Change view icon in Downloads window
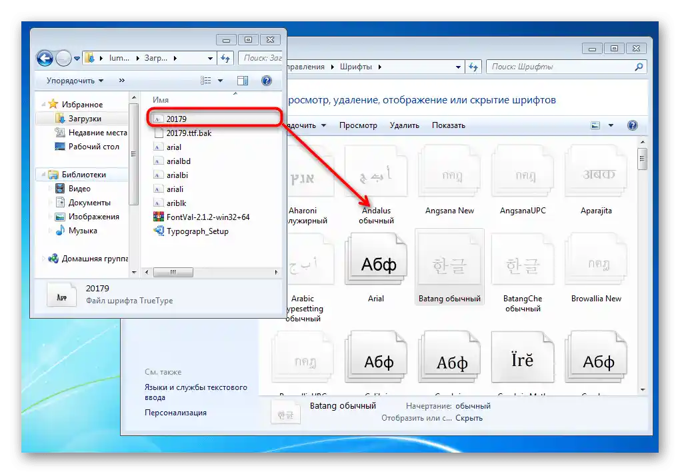 [205, 81]
